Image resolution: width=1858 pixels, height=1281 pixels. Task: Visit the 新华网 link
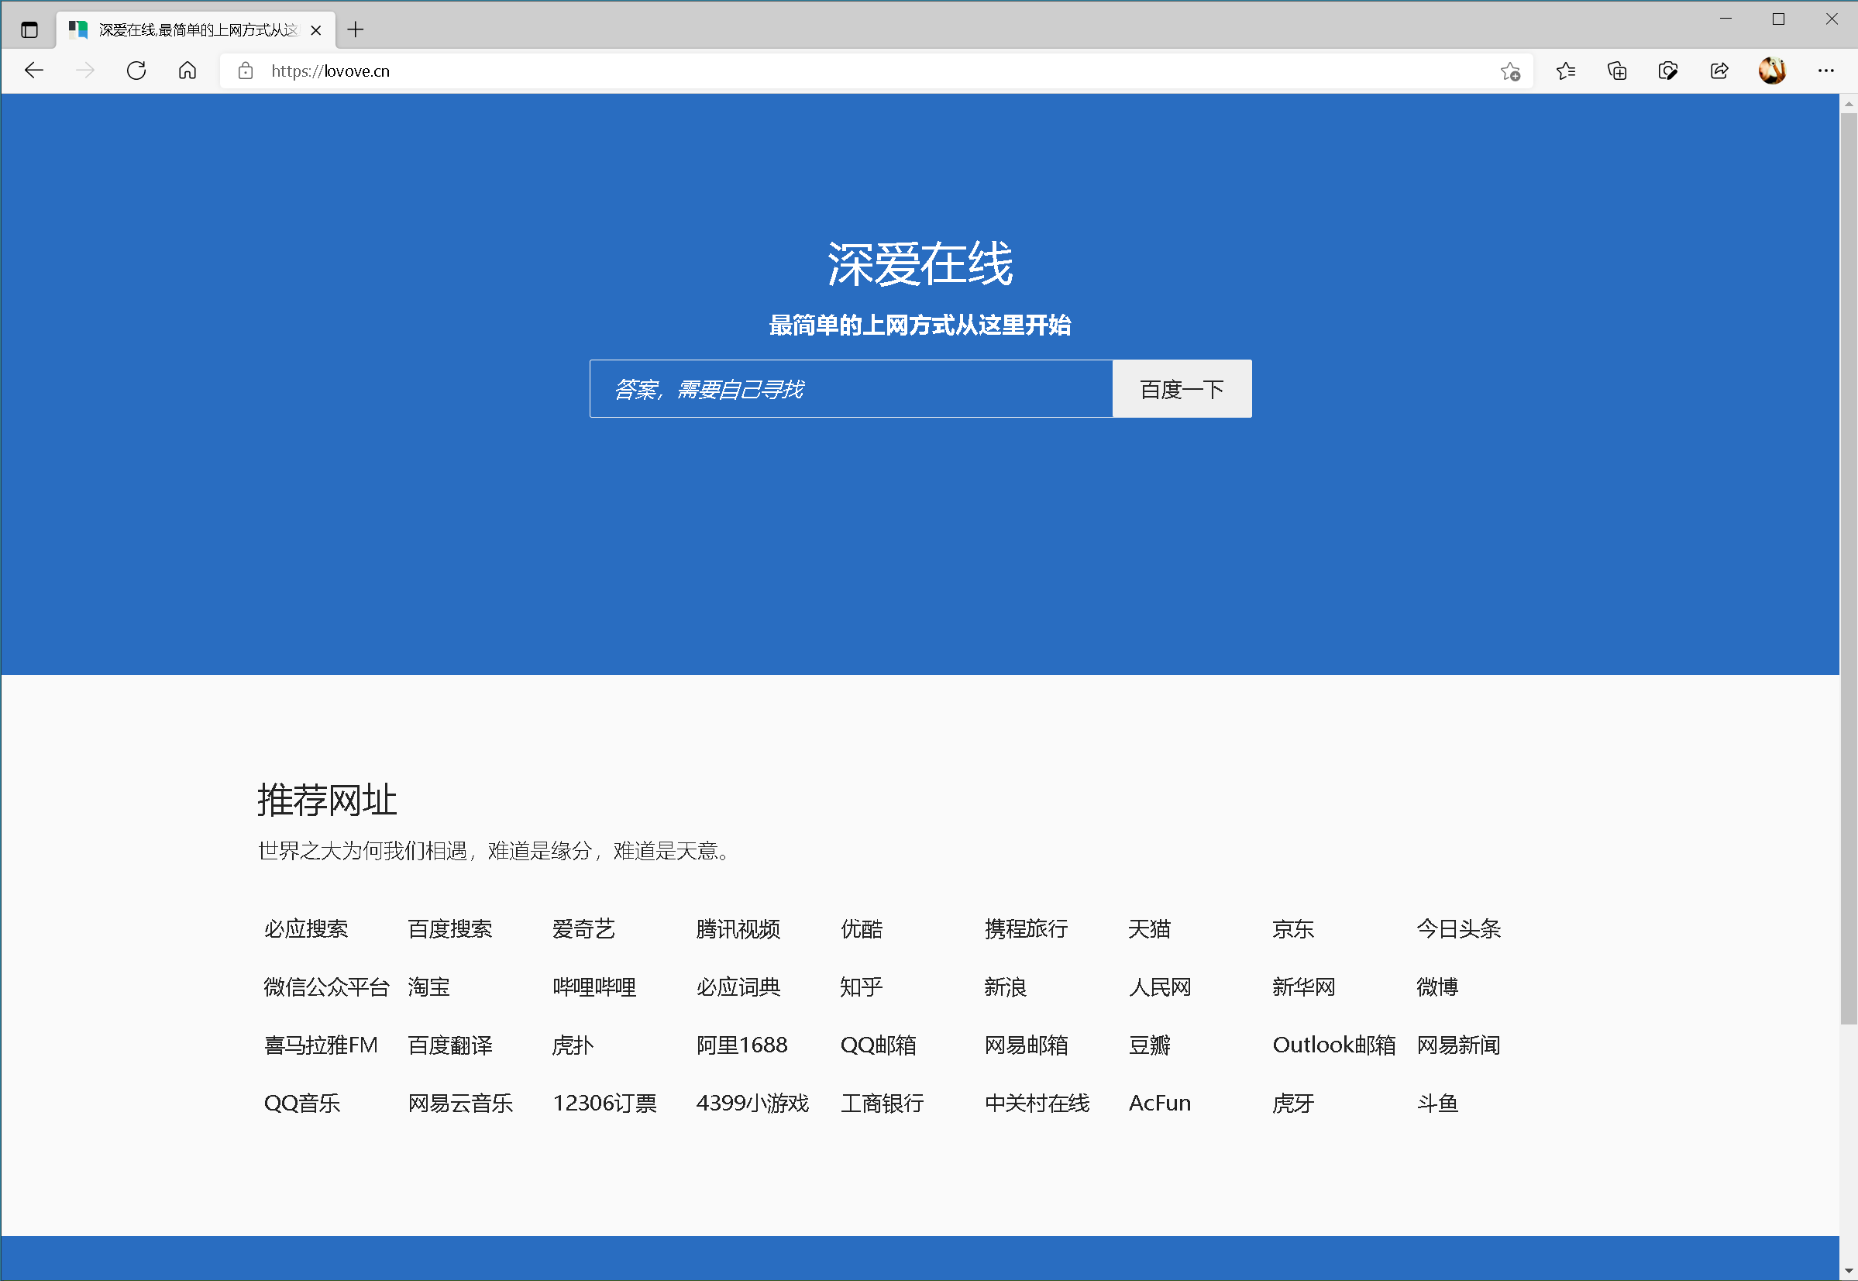click(1302, 987)
